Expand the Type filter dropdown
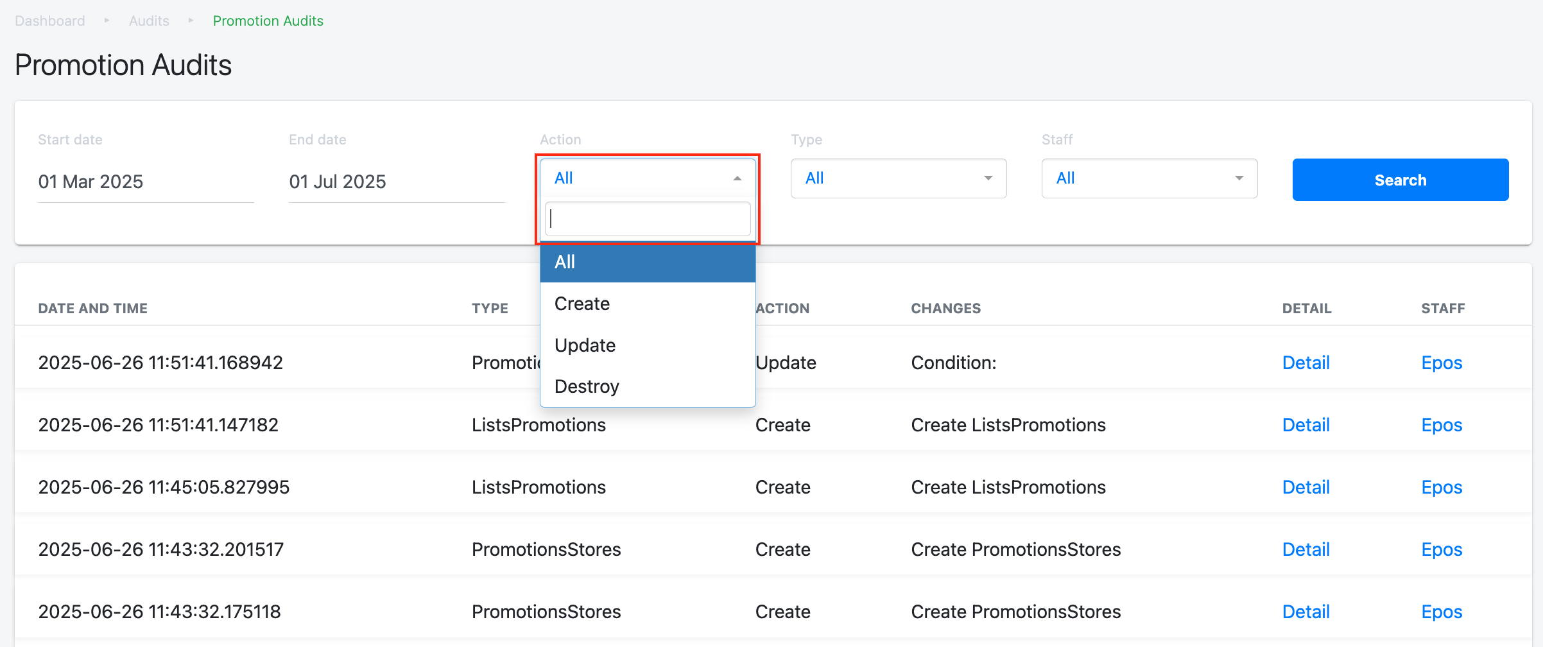1543x647 pixels. (x=898, y=178)
